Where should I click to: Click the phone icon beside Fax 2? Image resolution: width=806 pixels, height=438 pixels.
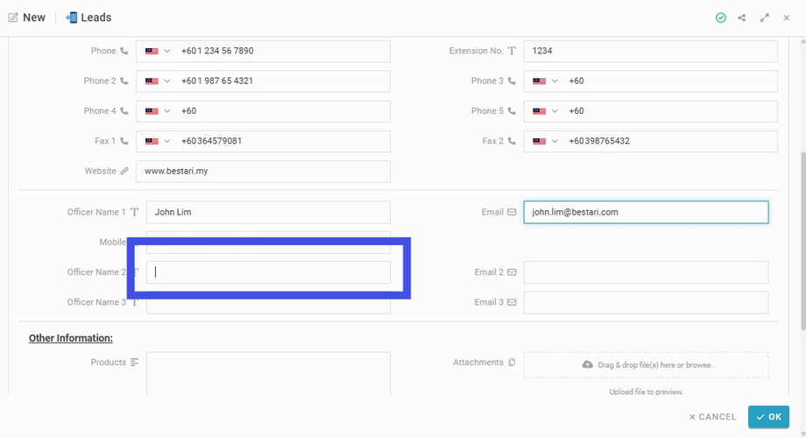(x=512, y=141)
